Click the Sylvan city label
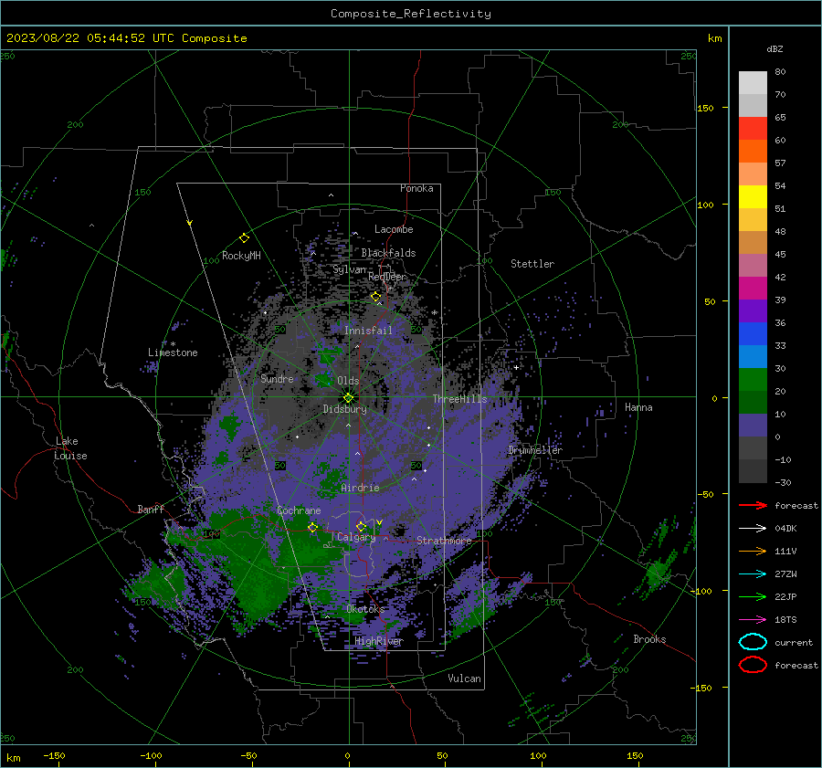The height and width of the screenshot is (768, 822). tap(350, 269)
